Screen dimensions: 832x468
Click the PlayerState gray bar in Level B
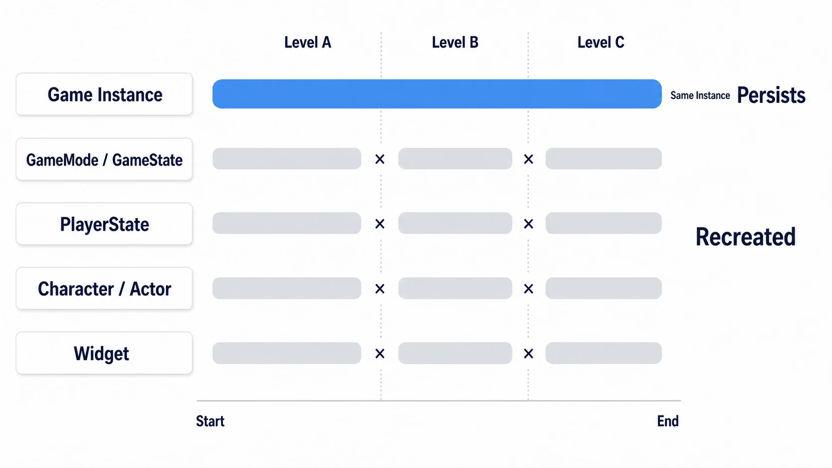[455, 223]
